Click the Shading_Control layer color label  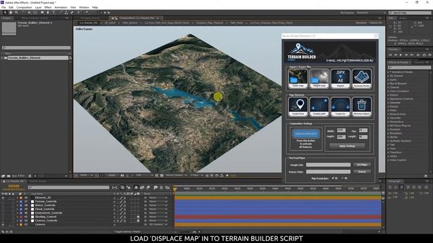(21, 217)
